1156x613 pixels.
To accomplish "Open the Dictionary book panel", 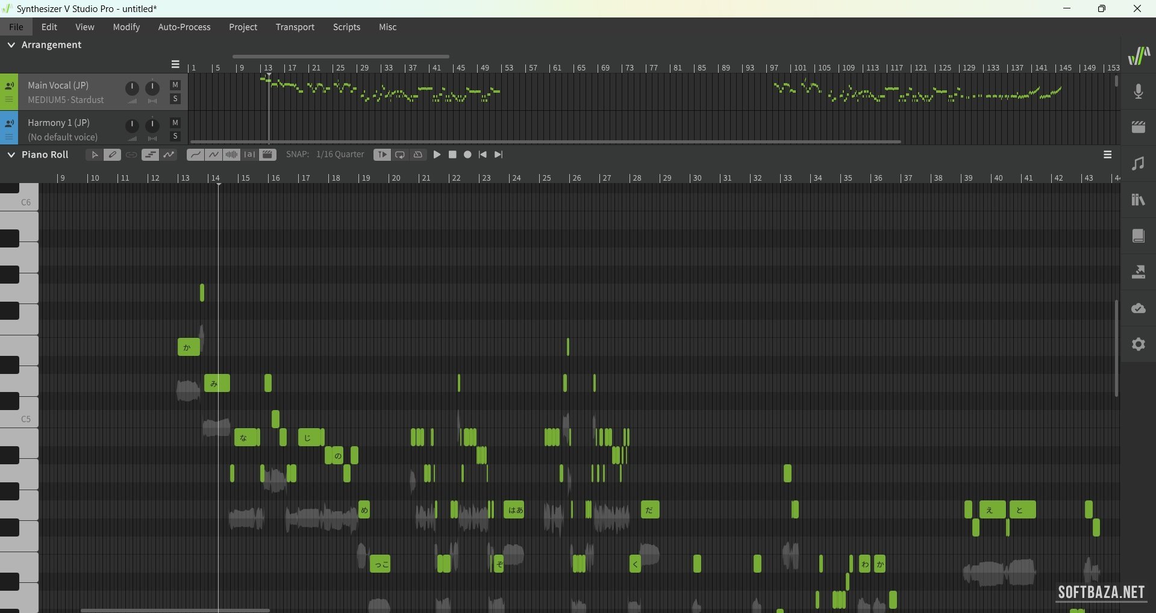I will [1138, 236].
